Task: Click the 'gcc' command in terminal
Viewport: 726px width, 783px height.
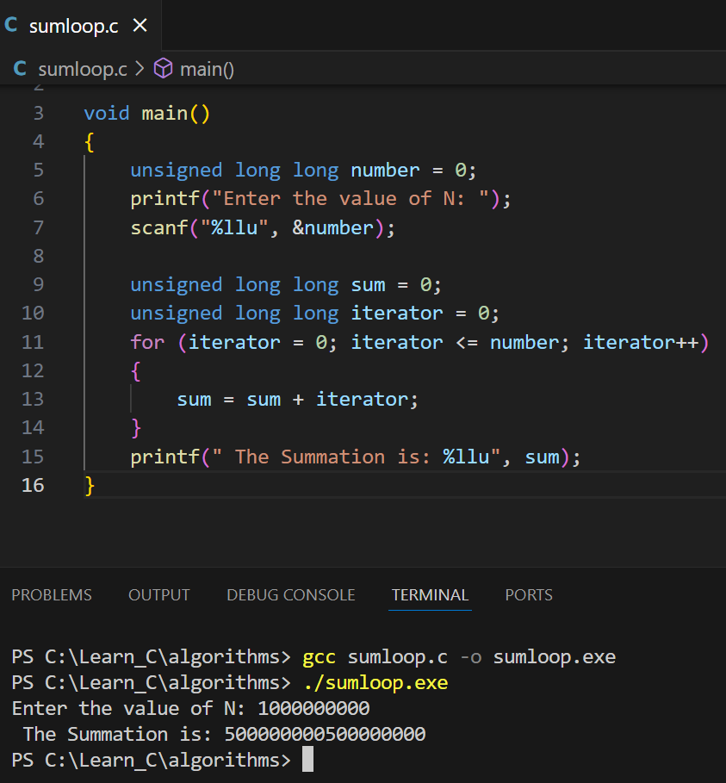Action: 319,656
